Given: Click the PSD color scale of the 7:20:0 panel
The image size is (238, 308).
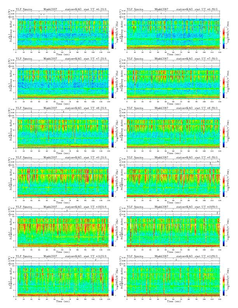Looking at the screenshot, I should [112, 87].
